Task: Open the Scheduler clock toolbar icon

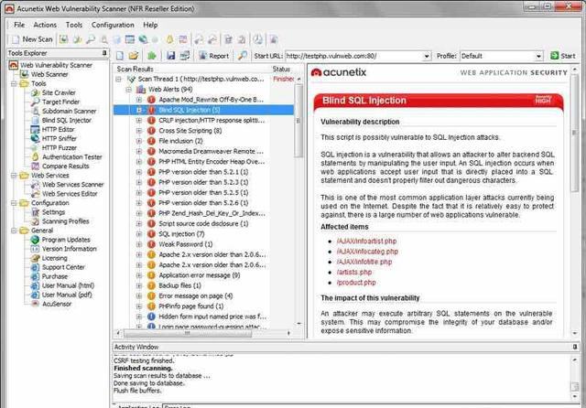Action: [x=258, y=39]
